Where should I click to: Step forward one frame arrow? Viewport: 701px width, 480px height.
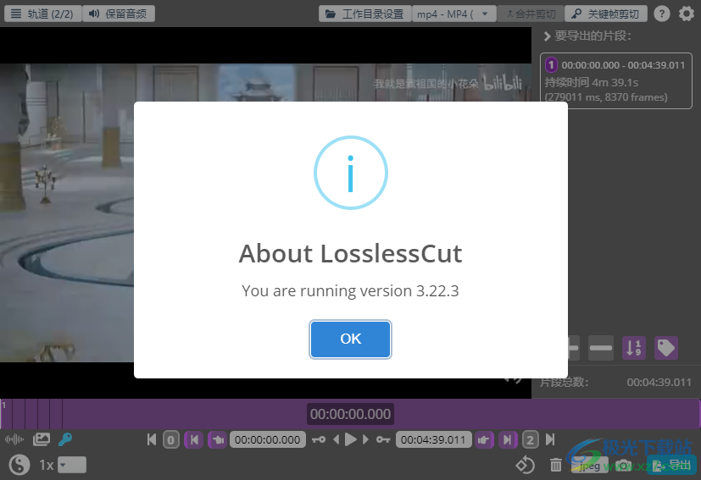pos(365,440)
